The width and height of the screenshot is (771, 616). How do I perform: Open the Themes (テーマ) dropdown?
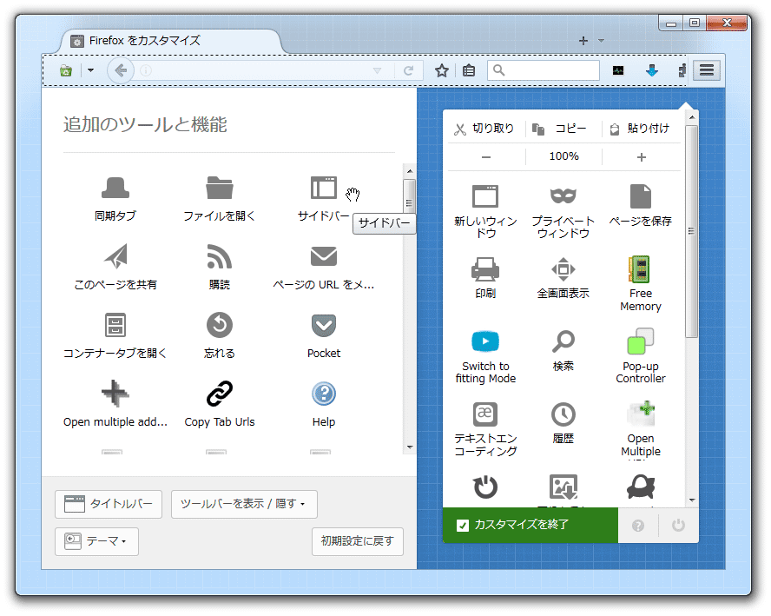[x=96, y=541]
